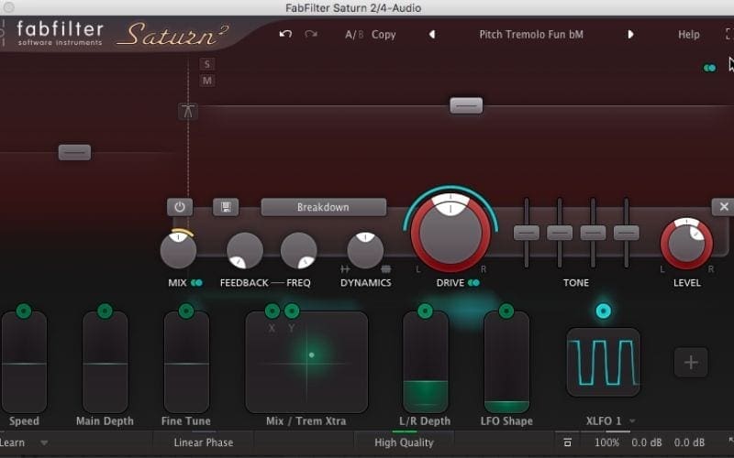Click the Speed slider source drag button
The width and height of the screenshot is (734, 458).
click(24, 311)
